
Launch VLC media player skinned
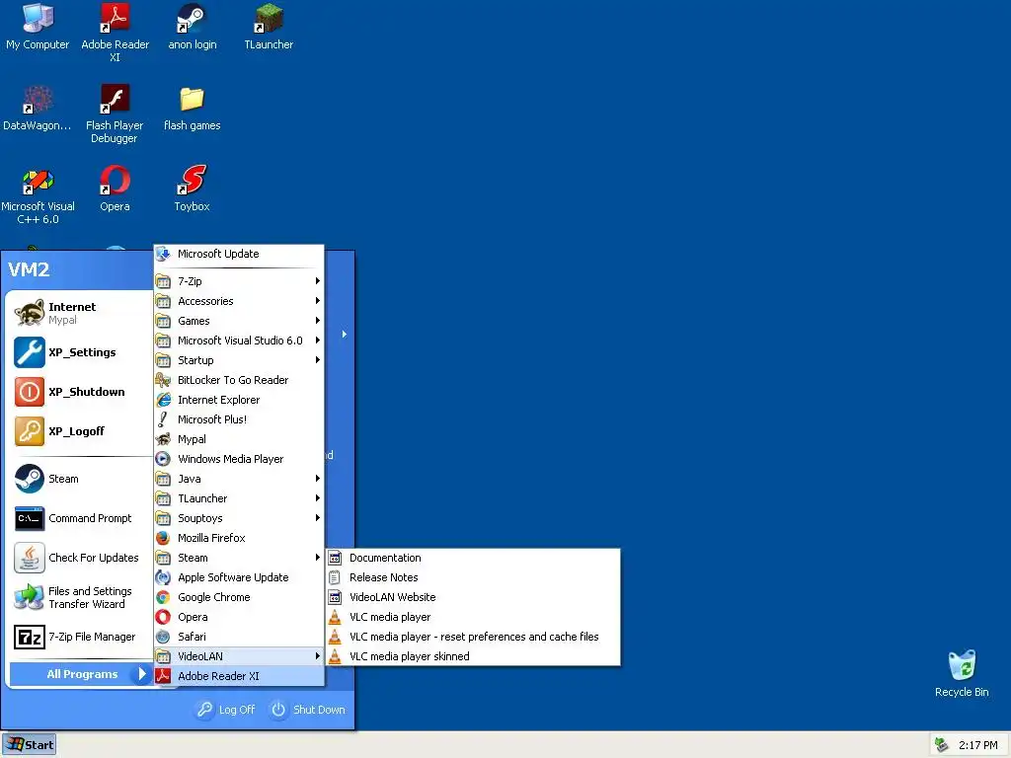tap(473, 656)
